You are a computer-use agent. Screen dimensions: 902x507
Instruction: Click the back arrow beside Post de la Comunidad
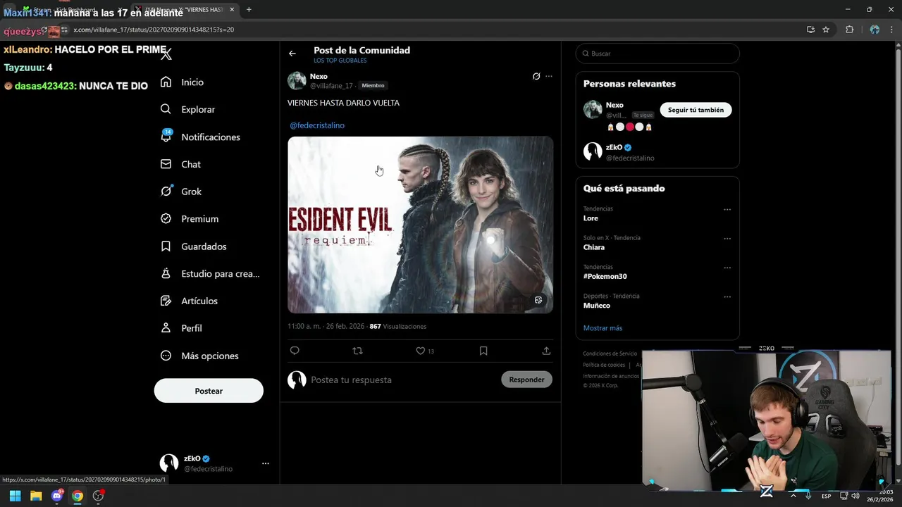click(292, 54)
